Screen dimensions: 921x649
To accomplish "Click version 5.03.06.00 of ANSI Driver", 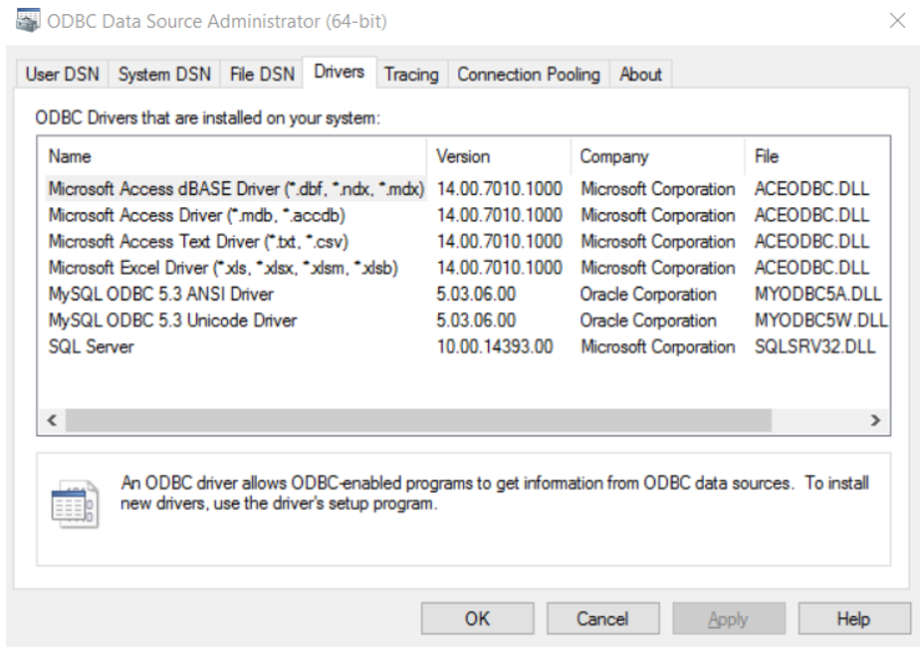I will pyautogui.click(x=476, y=294).
